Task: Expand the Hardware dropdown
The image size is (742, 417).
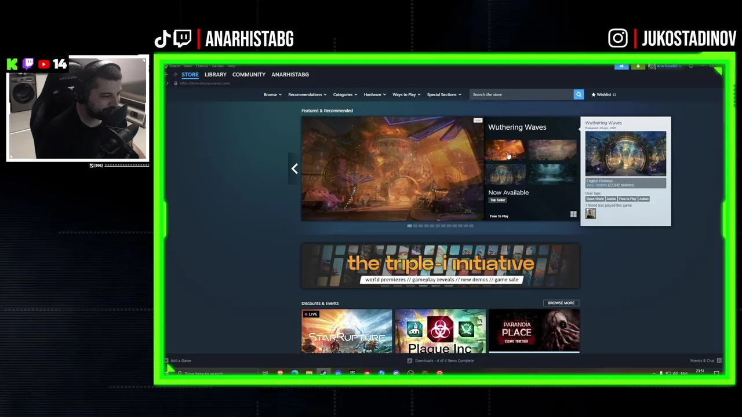Action: 374,94
